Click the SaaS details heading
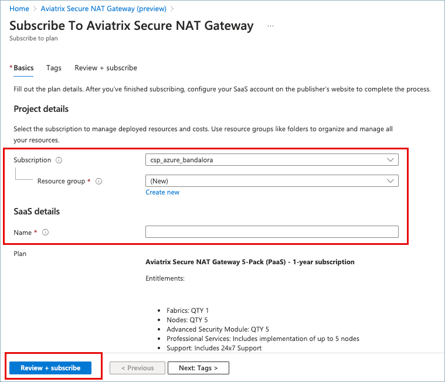This screenshot has width=445, height=382. [x=37, y=211]
